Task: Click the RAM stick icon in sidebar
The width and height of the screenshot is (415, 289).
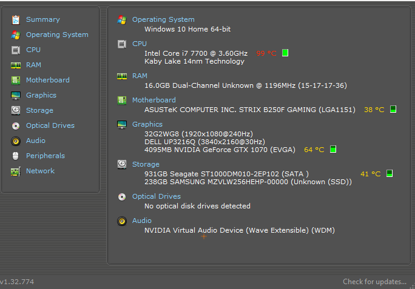Action: point(16,65)
